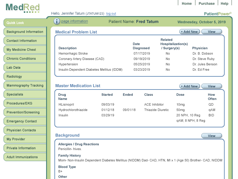Viewport: 238px width, 179px height.
Task: Open the Purchase page
Action: click(x=206, y=4)
